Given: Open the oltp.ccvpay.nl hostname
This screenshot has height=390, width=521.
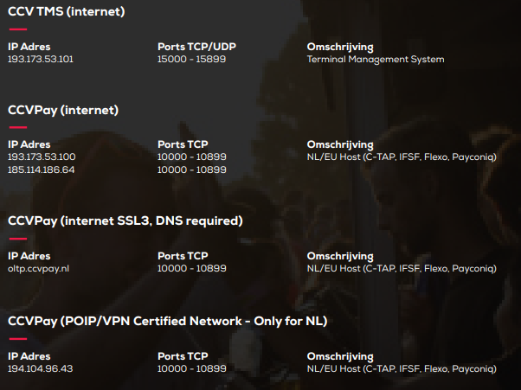Looking at the screenshot, I should coord(39,269).
